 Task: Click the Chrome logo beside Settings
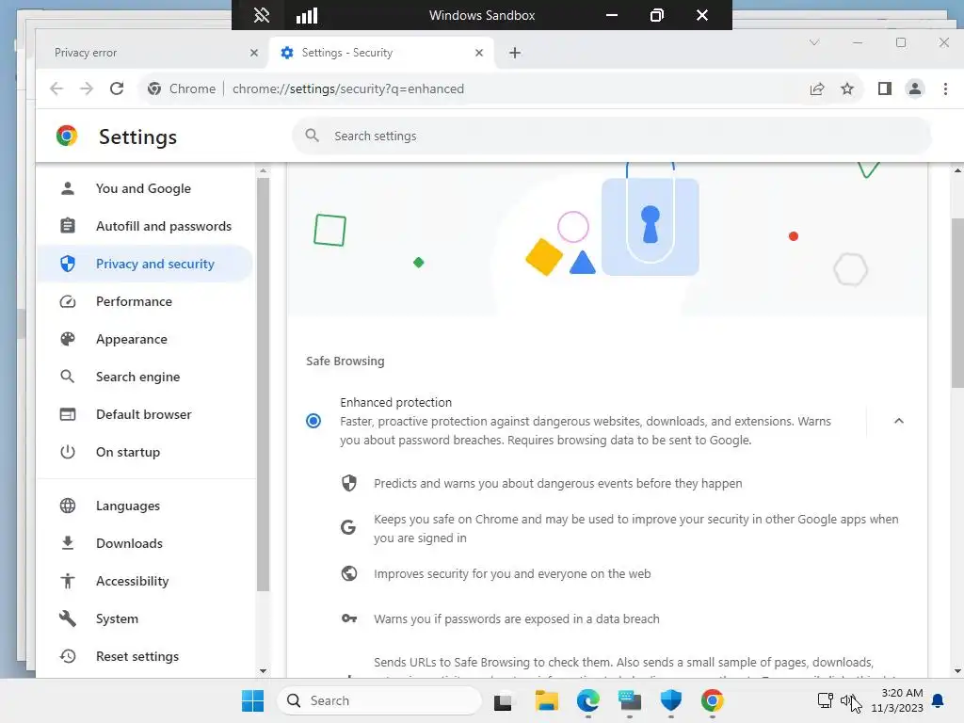(67, 136)
